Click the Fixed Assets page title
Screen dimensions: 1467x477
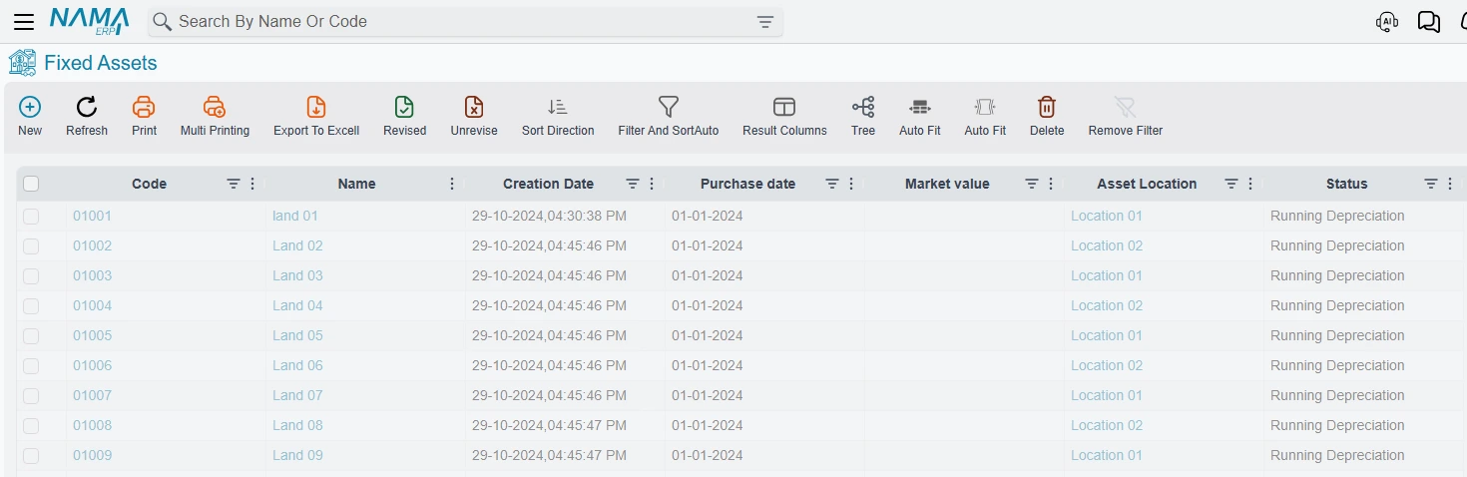[101, 63]
